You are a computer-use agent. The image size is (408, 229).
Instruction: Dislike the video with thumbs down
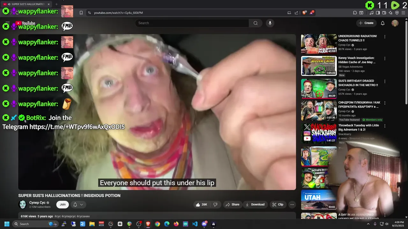[x=215, y=205]
